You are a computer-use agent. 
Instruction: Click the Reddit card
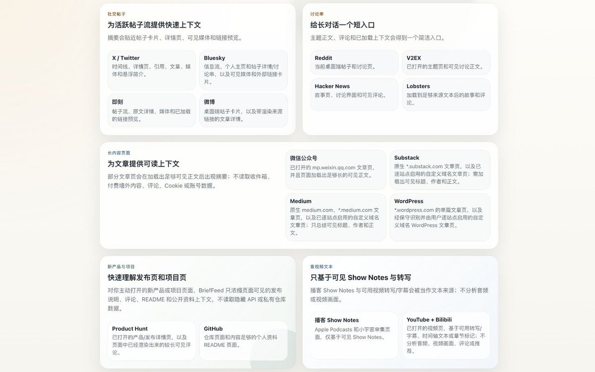pos(354,62)
